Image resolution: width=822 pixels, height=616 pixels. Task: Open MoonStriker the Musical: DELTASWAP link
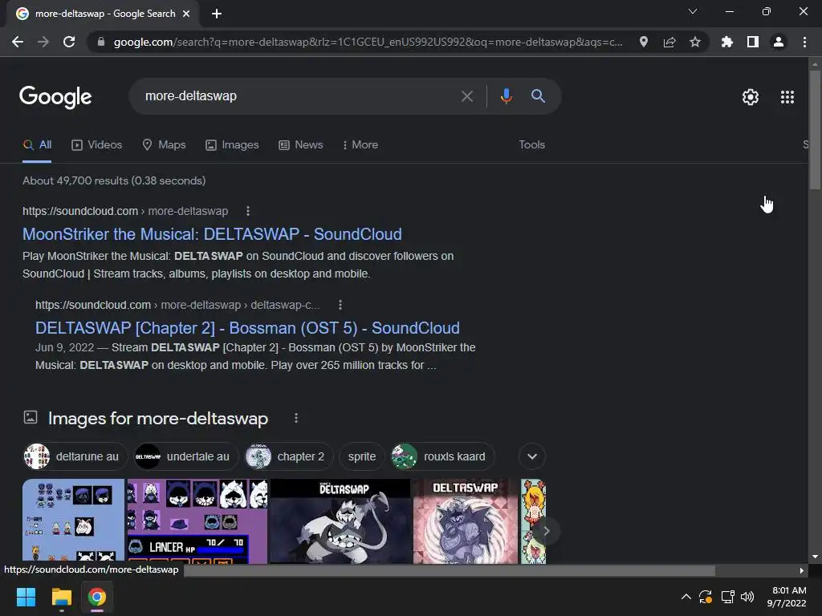[212, 234]
